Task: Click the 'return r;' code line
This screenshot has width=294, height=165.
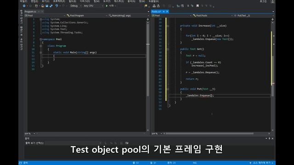Action: pos(192,79)
